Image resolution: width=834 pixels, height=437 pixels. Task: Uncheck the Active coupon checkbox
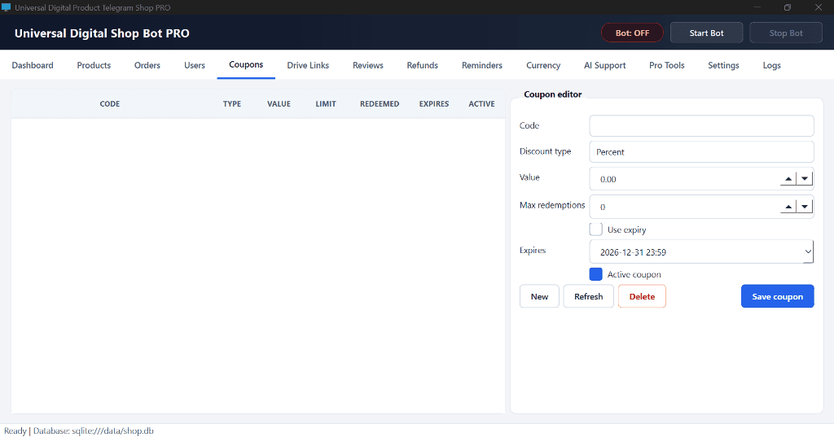(595, 274)
